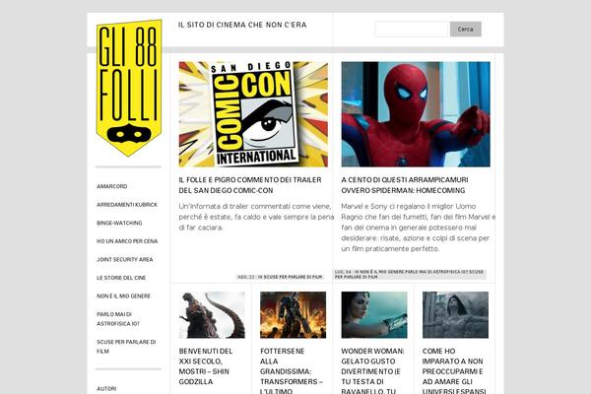Viewport: 591px width, 394px height.
Task: Open Le storie del cine category
Action: (x=121, y=278)
